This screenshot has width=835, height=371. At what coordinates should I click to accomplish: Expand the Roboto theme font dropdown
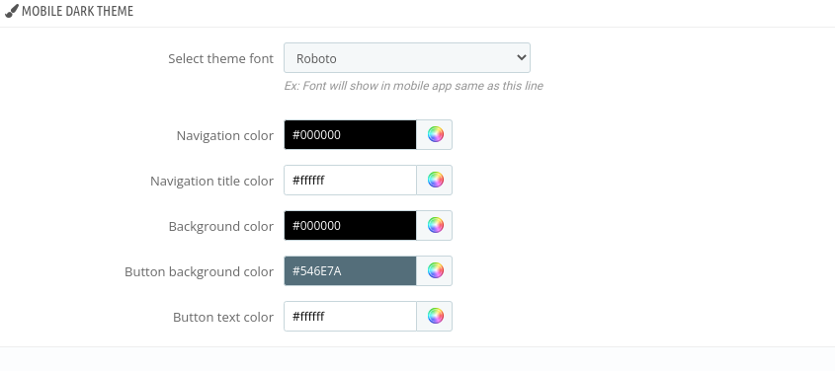[x=407, y=58]
